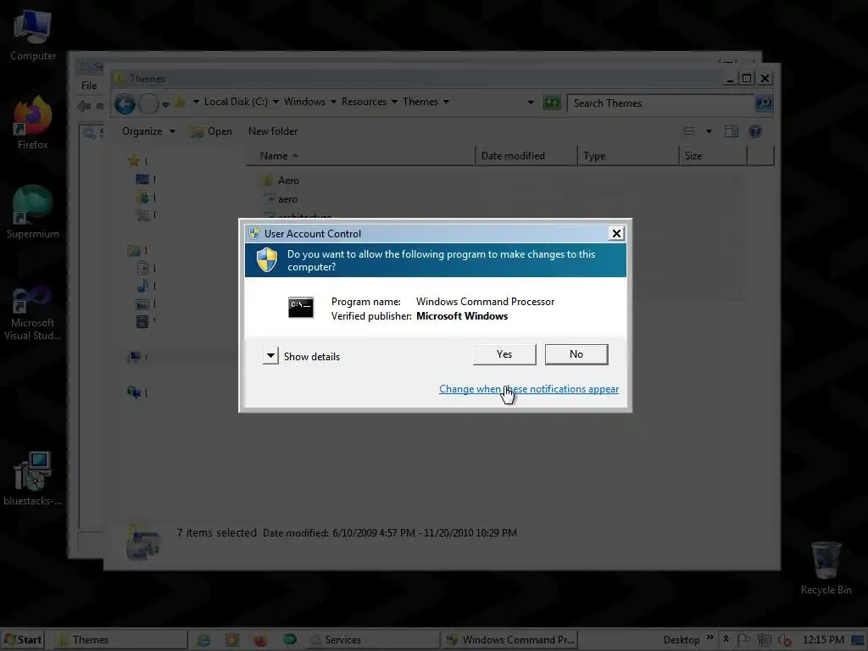Click the search magnifier icon
This screenshot has width=868, height=651.
tap(764, 103)
